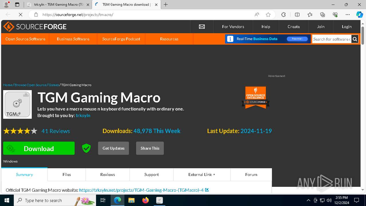Open the Summary tab
This screenshot has height=206, width=366.
point(24,175)
